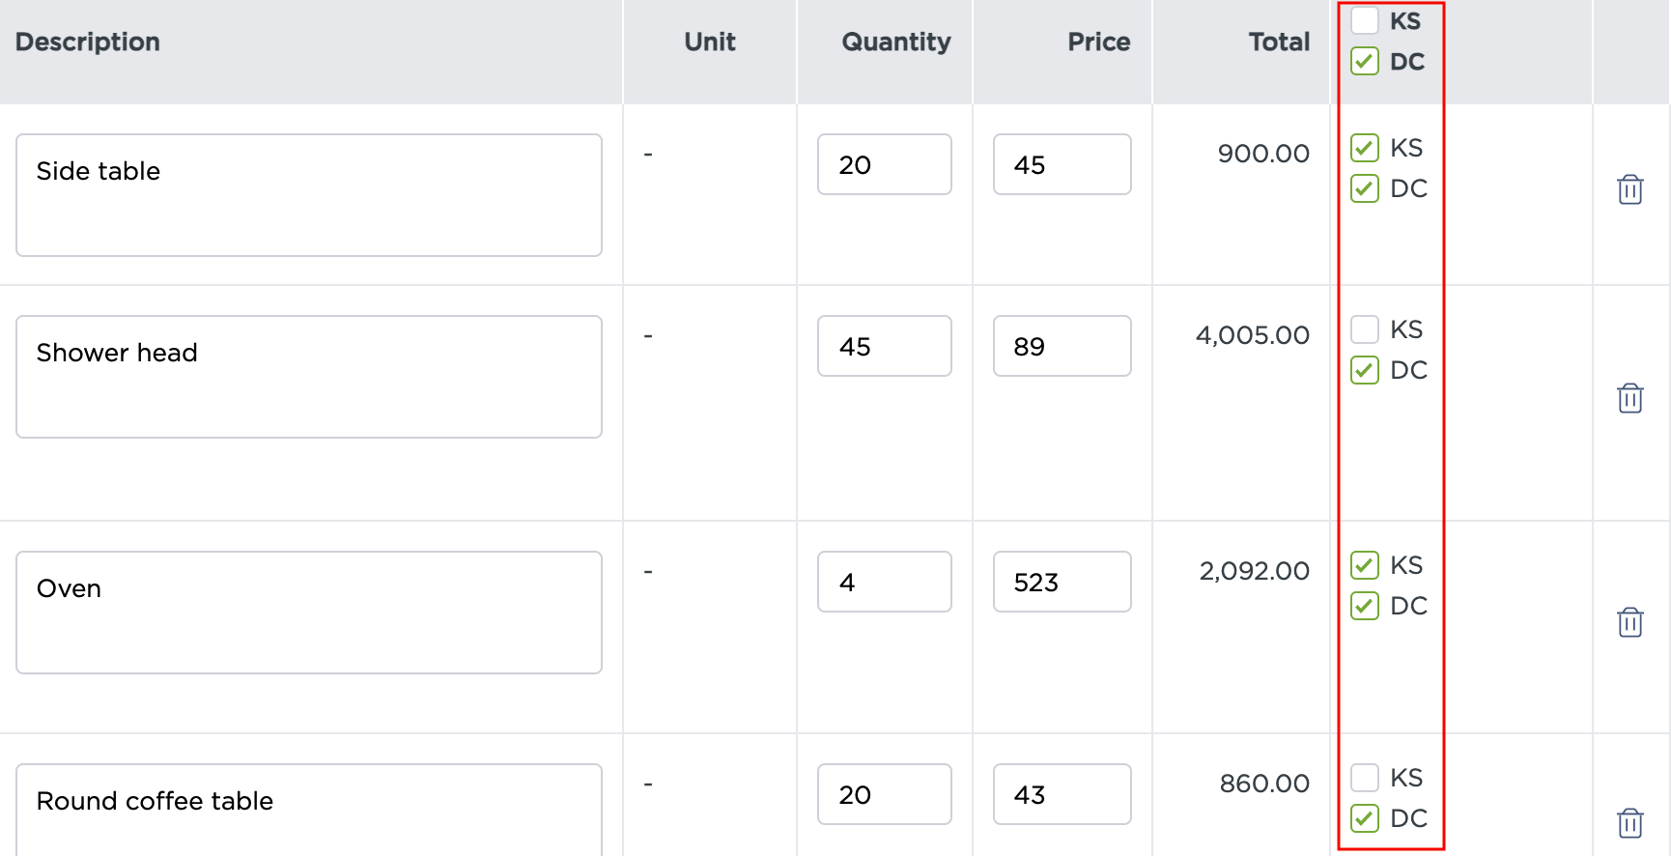This screenshot has width=1671, height=856.
Task: Enable KS tax for Shower head
Action: (x=1365, y=329)
